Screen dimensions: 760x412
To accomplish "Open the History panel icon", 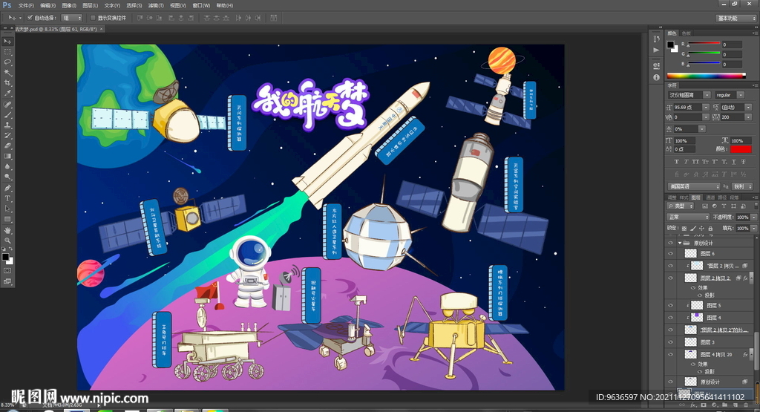I will point(656,39).
